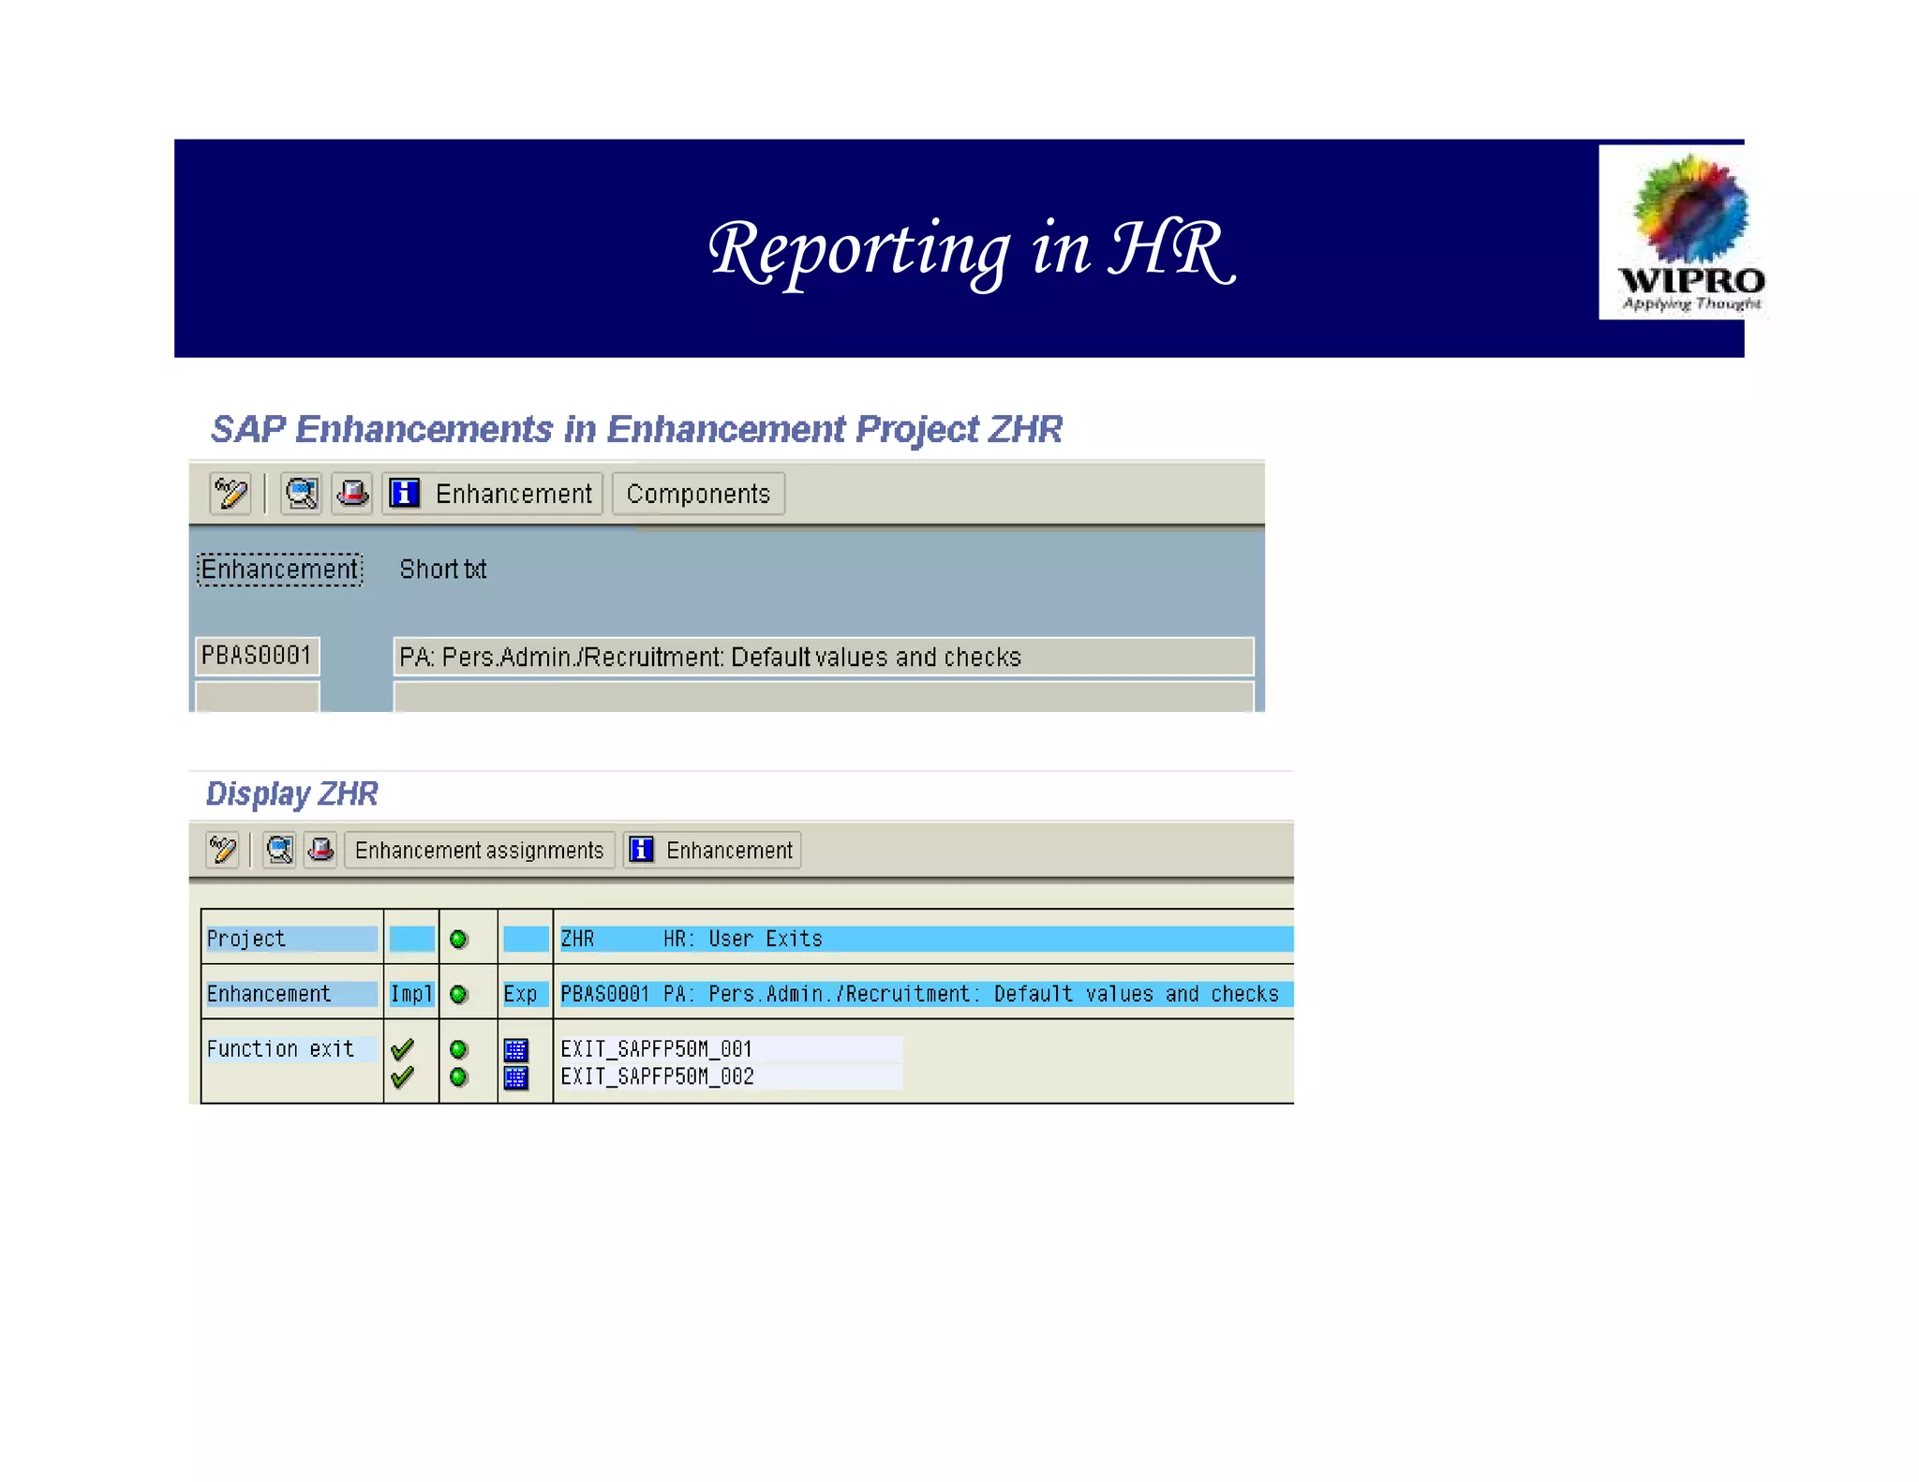Screen dimensions: 1919x1482
Task: Toggle checkmark for EXIT_SAPFP50M_001
Action: 403,1049
